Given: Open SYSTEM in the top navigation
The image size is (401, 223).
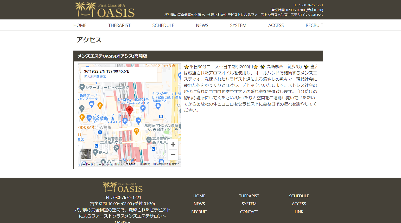Looking at the screenshot, I should 238,25.
